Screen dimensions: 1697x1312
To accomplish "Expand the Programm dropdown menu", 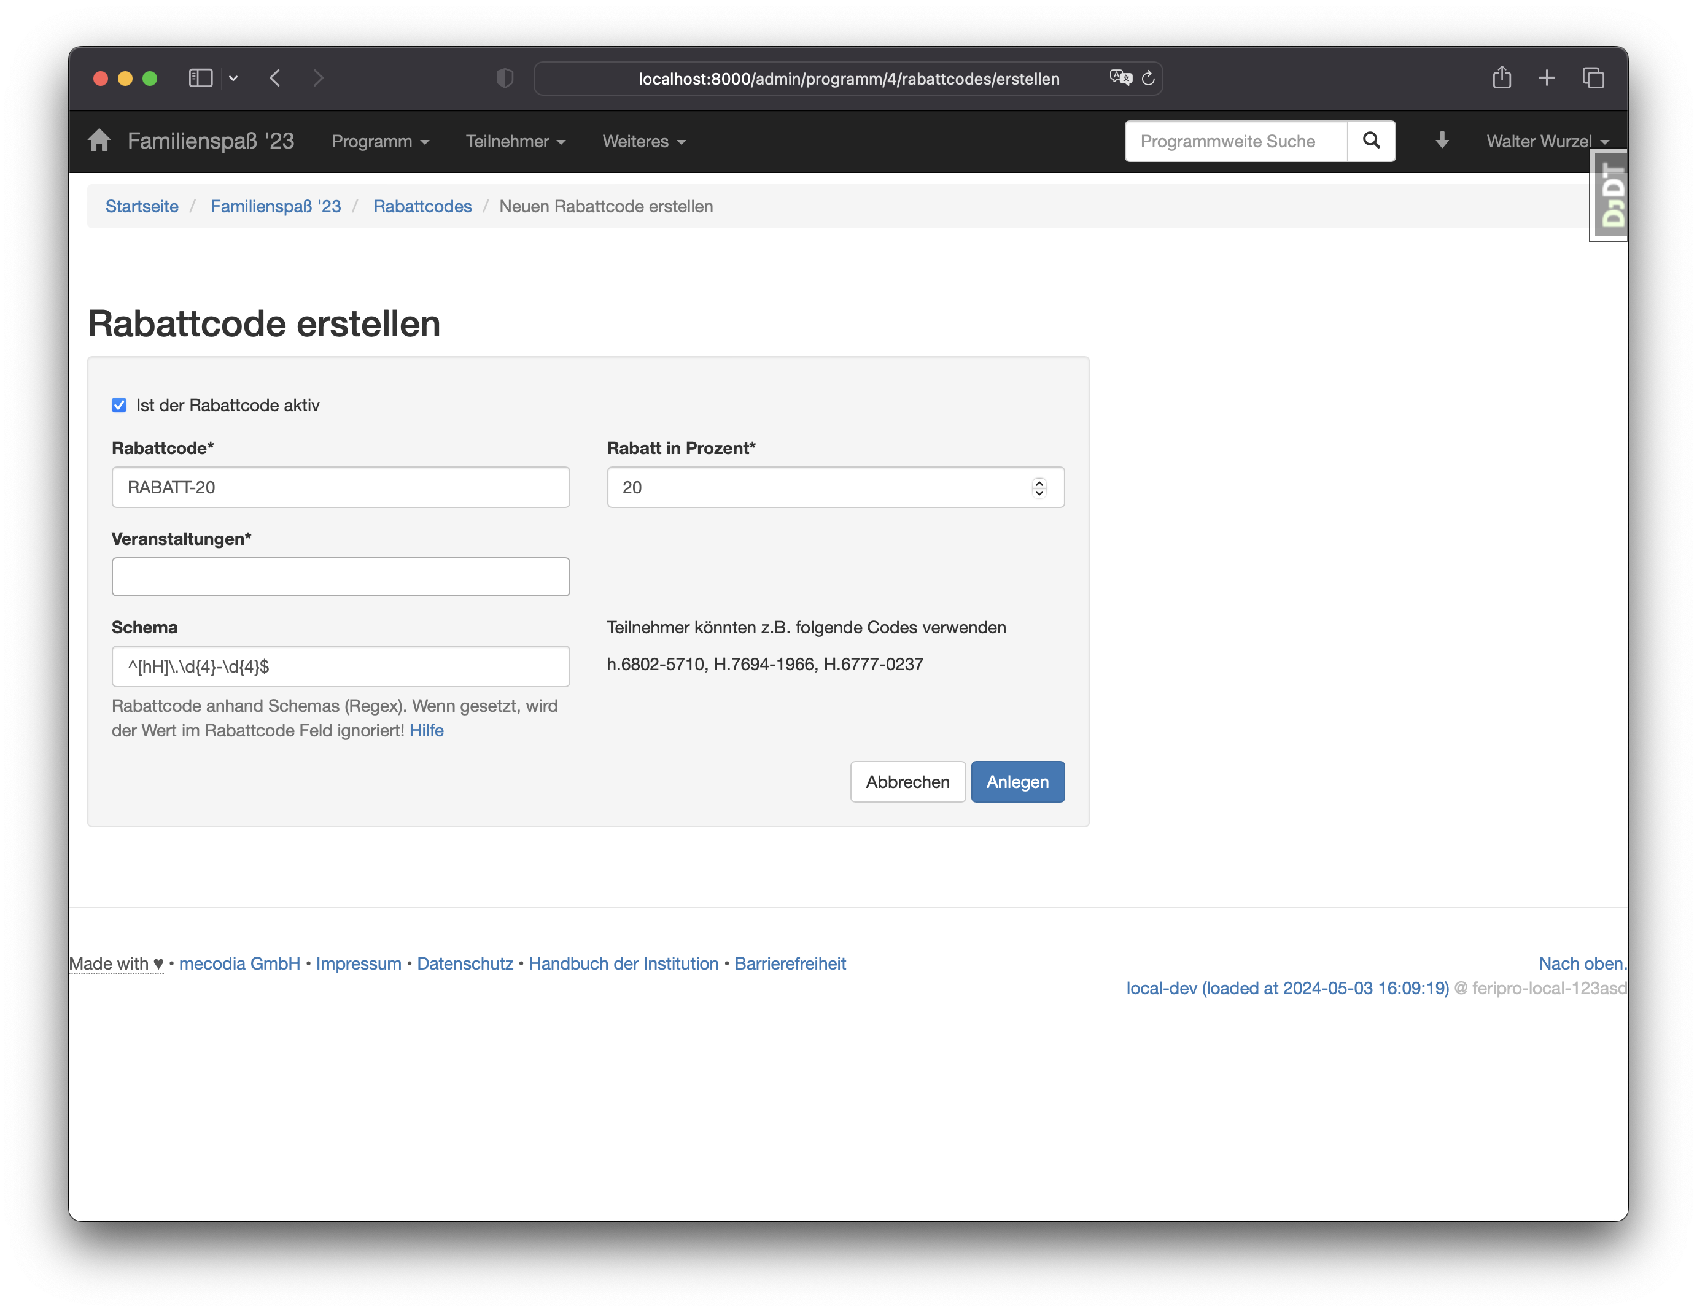I will [x=380, y=141].
